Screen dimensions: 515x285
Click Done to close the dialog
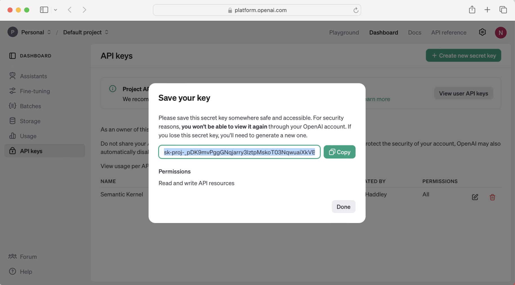coord(343,207)
